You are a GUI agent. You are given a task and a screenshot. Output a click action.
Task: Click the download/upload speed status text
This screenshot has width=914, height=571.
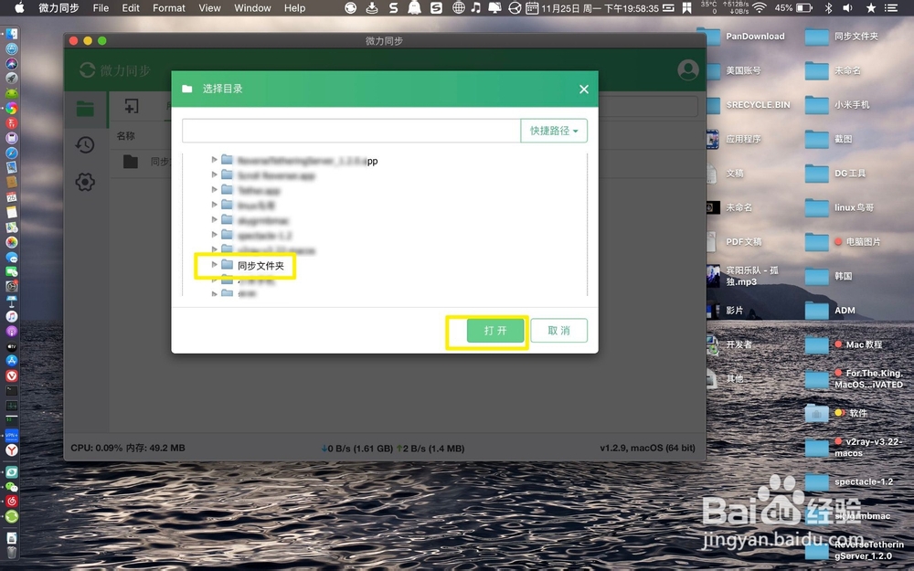392,449
